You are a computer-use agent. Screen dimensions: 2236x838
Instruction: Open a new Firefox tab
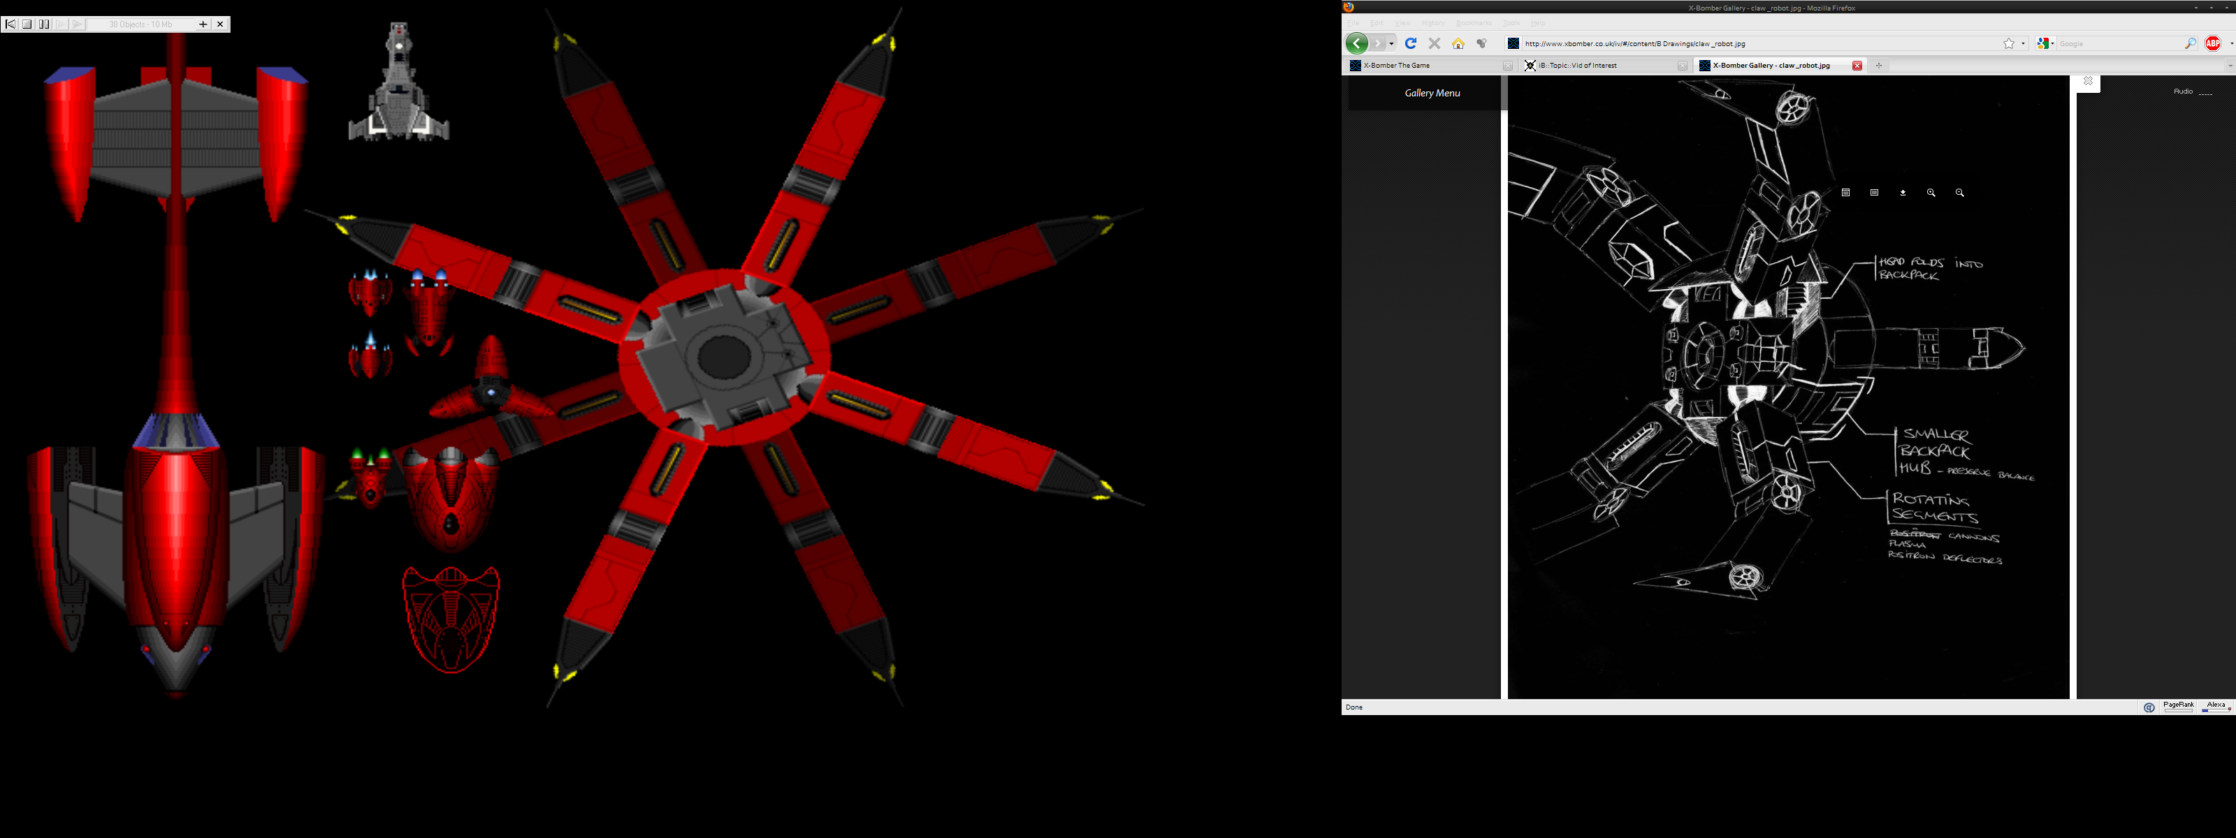click(x=1878, y=65)
